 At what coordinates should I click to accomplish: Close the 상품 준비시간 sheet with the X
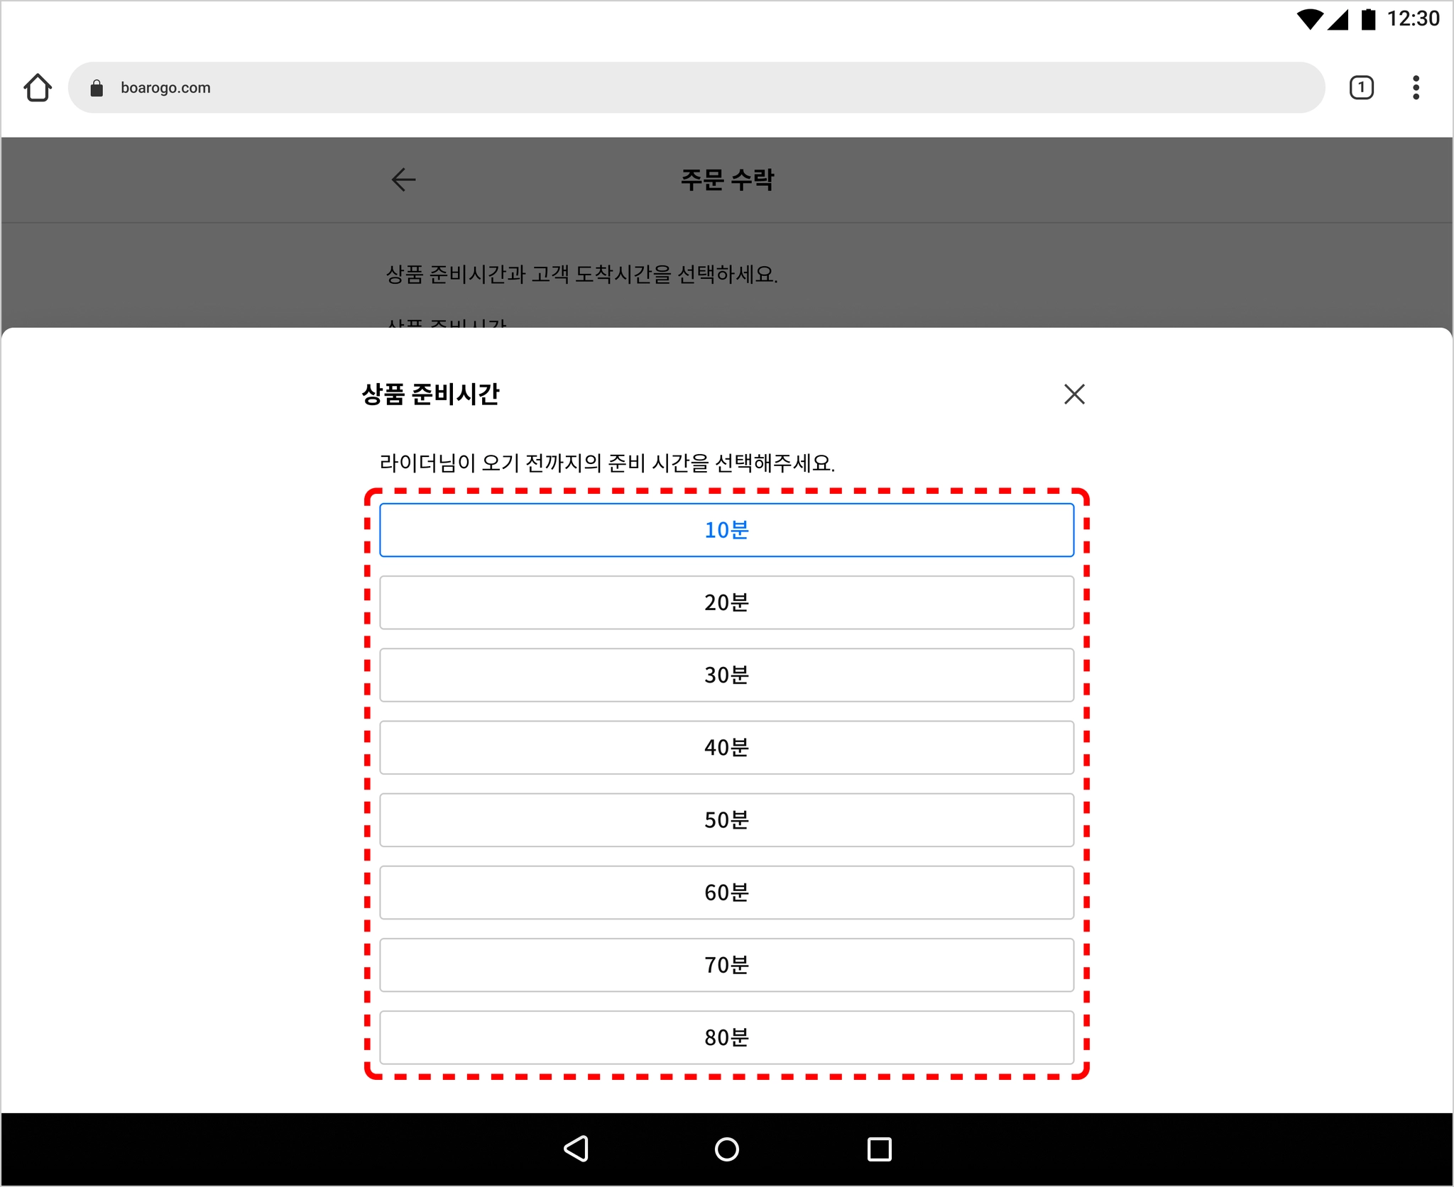click(1074, 394)
